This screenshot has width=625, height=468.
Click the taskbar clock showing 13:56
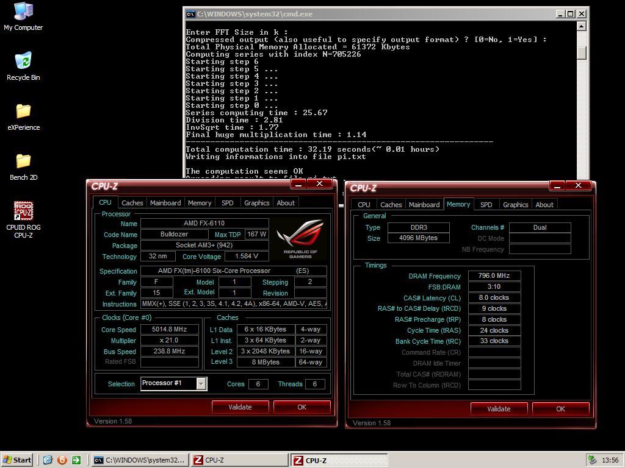tap(610, 460)
